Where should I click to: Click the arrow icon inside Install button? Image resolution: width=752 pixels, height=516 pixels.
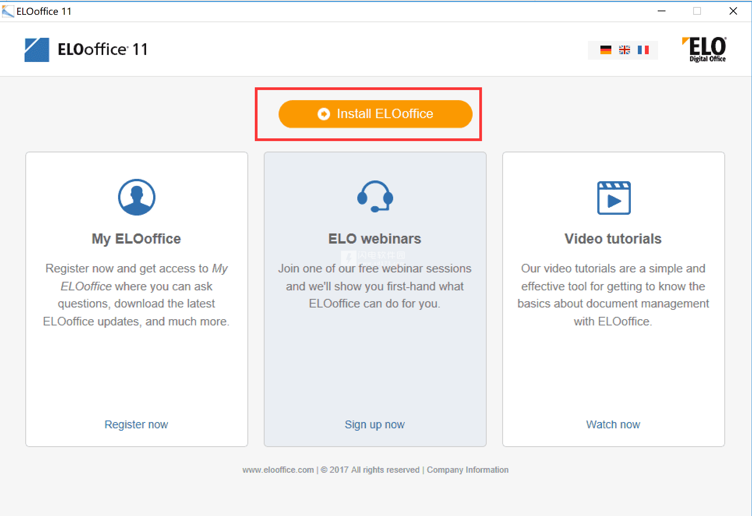pos(323,114)
